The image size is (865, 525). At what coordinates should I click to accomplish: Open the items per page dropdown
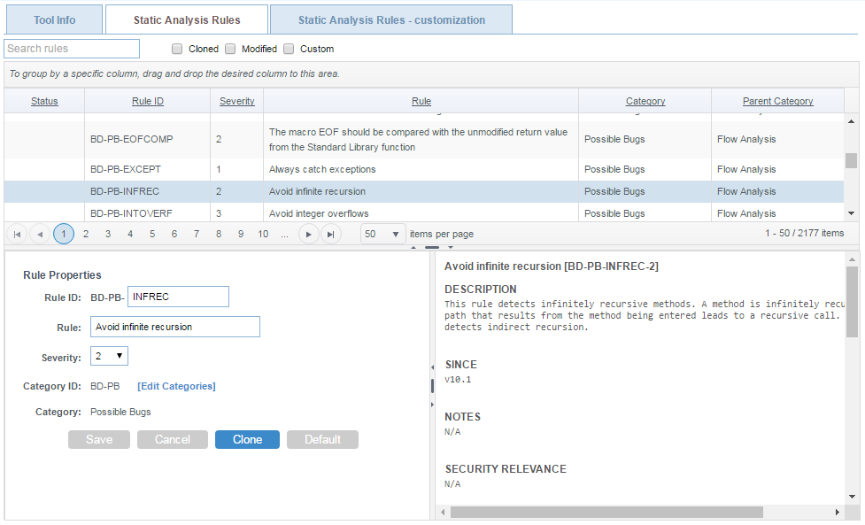383,234
